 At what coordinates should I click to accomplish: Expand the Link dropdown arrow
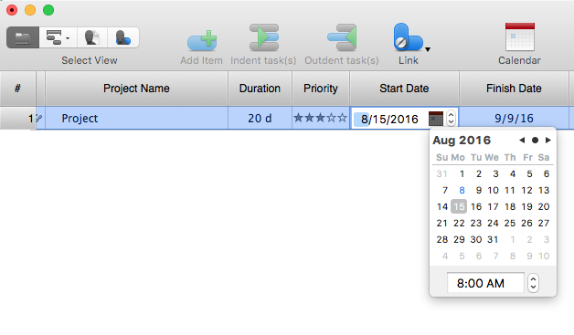coord(428,49)
